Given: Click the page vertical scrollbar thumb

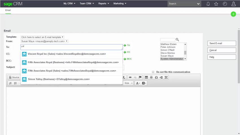Looking at the screenshot, I should tap(239, 57).
